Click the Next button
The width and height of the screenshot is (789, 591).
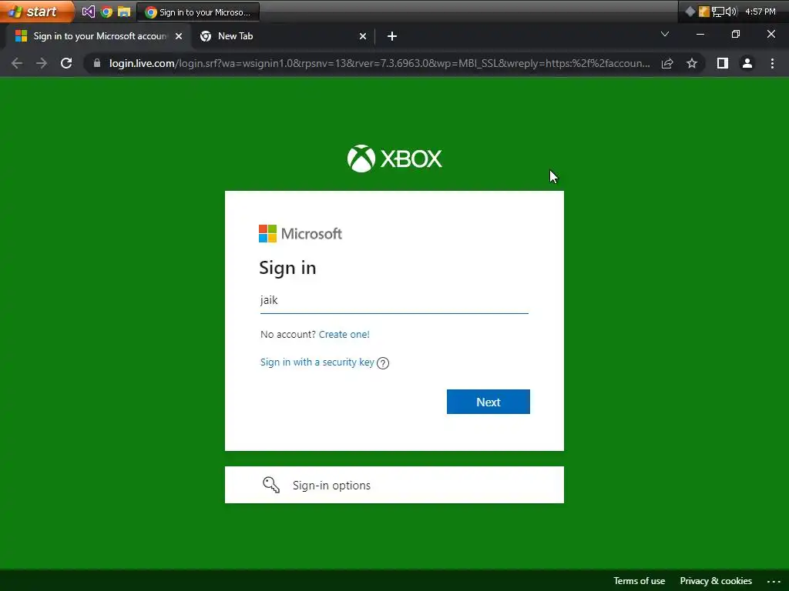coord(488,402)
